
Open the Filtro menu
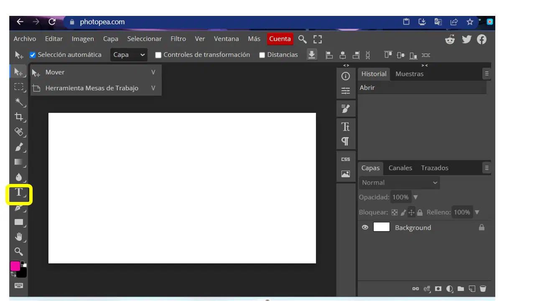click(178, 39)
